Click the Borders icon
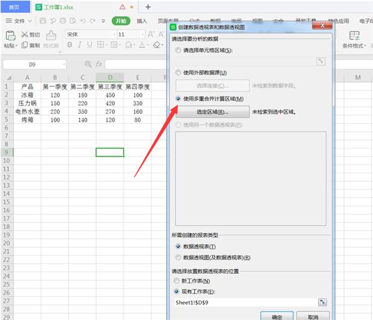The image size is (373, 320). pos(100,45)
